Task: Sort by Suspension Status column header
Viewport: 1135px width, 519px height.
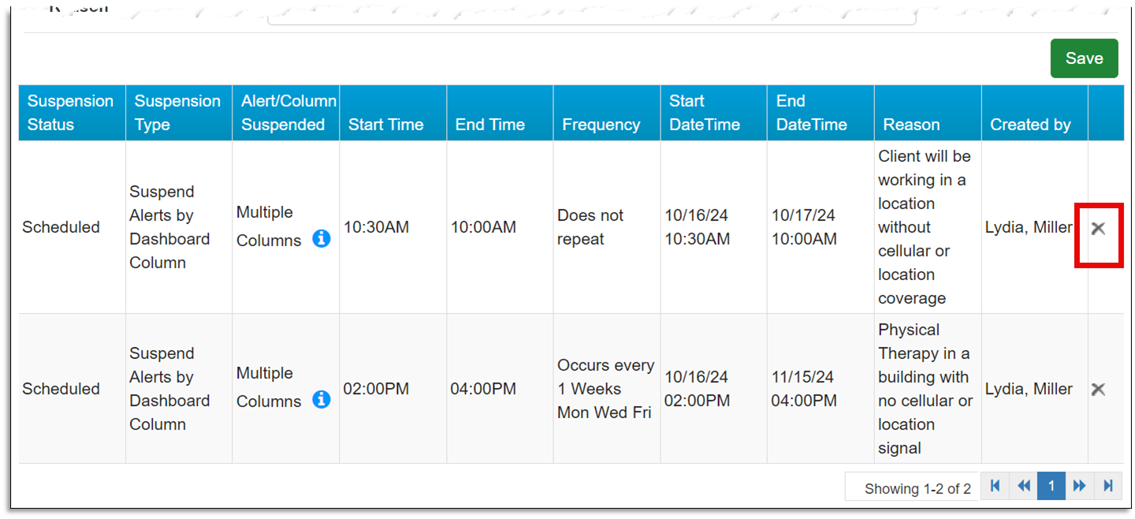Action: pyautogui.click(x=70, y=113)
